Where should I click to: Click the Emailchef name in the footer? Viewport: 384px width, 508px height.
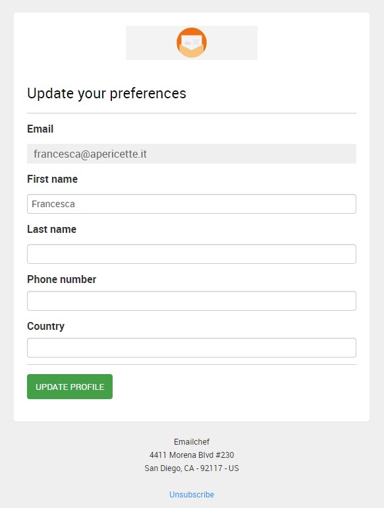click(192, 441)
